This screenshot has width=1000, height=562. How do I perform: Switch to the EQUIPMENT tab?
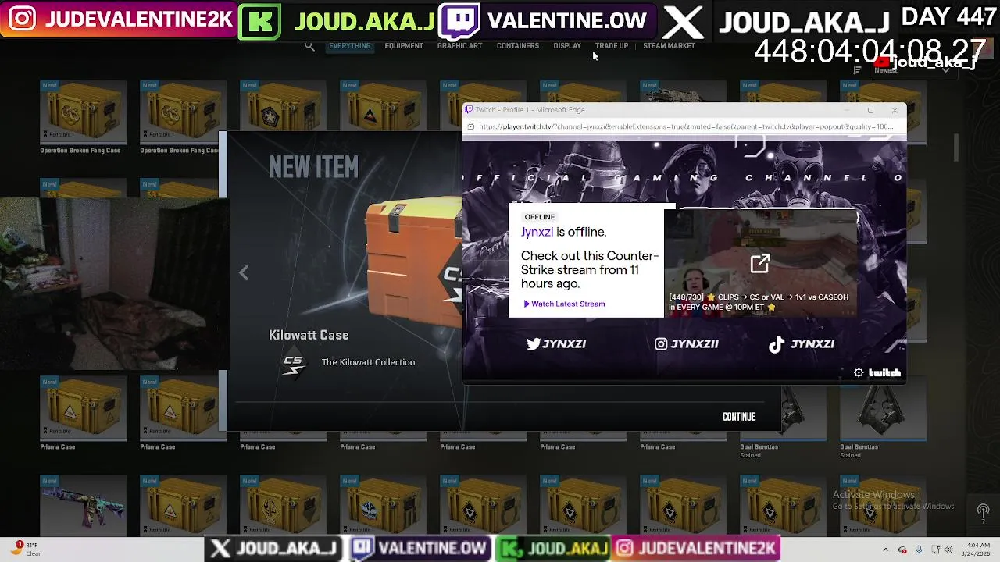tap(404, 46)
